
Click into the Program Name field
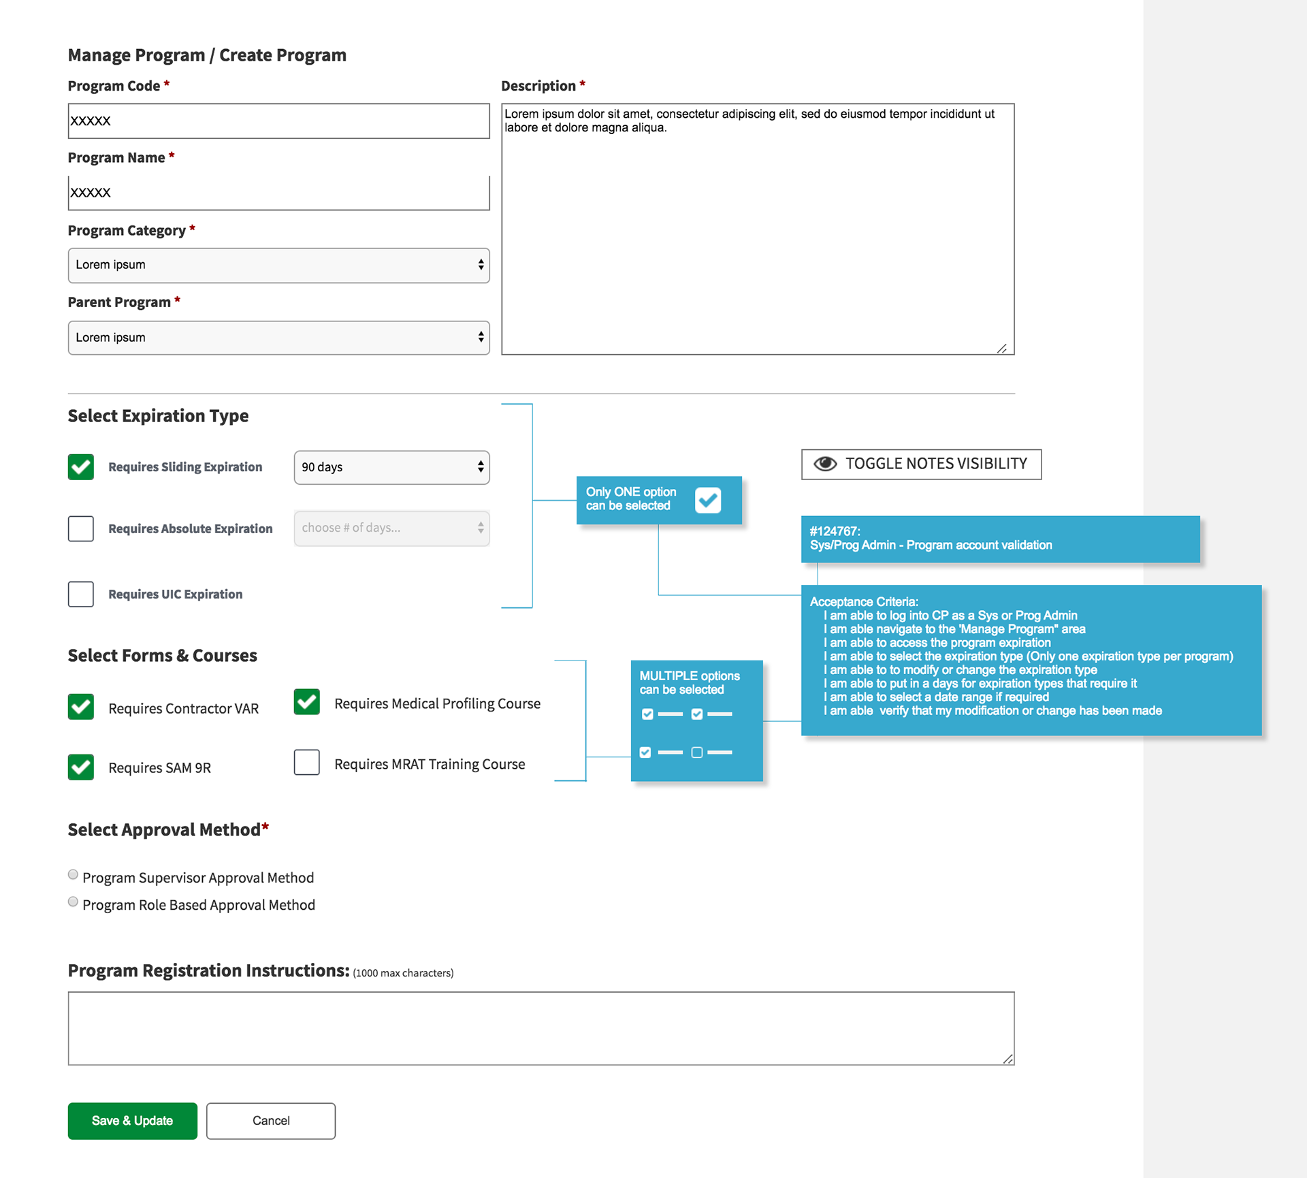279,193
